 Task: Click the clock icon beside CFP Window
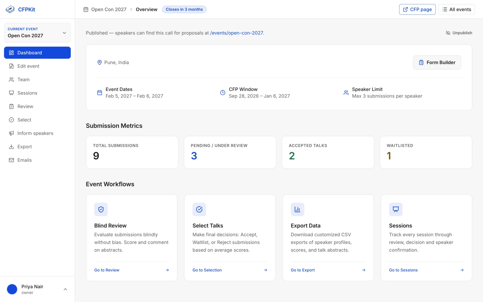point(223,93)
